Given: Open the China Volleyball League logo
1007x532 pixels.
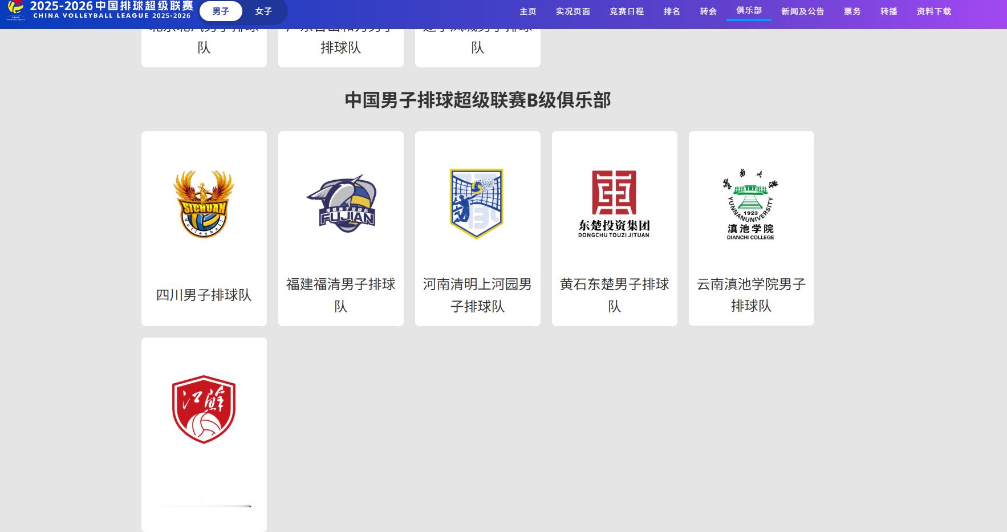Looking at the screenshot, I should [x=100, y=10].
